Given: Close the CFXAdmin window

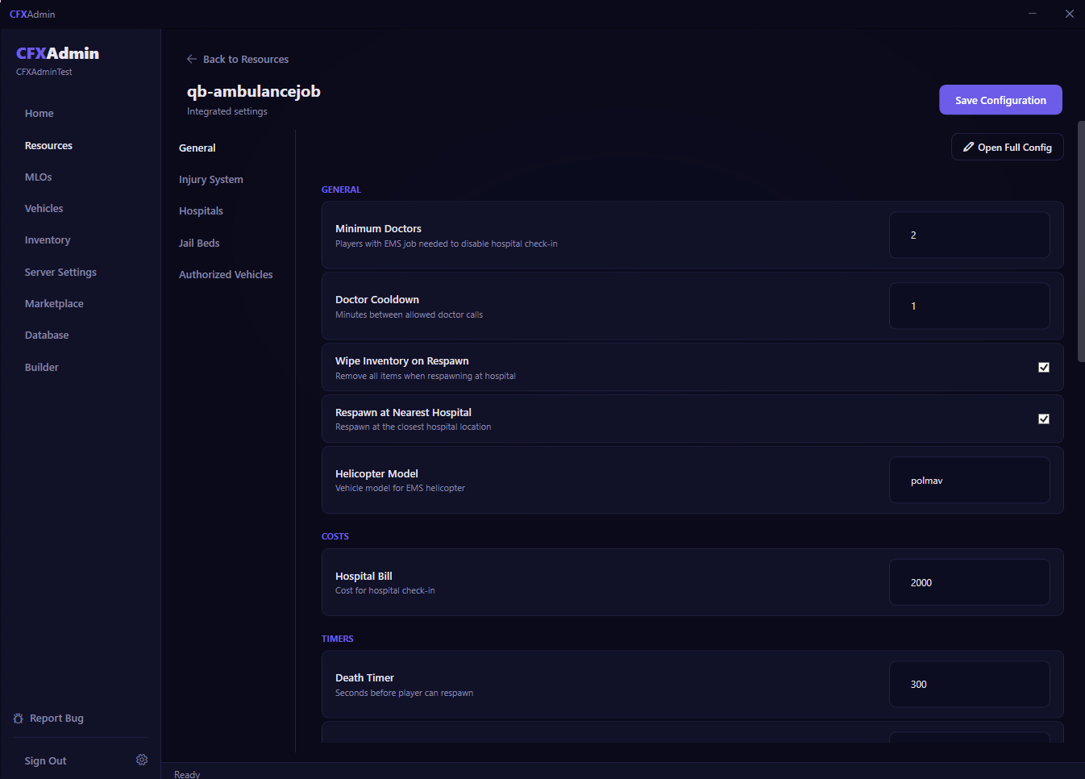Looking at the screenshot, I should (1069, 14).
